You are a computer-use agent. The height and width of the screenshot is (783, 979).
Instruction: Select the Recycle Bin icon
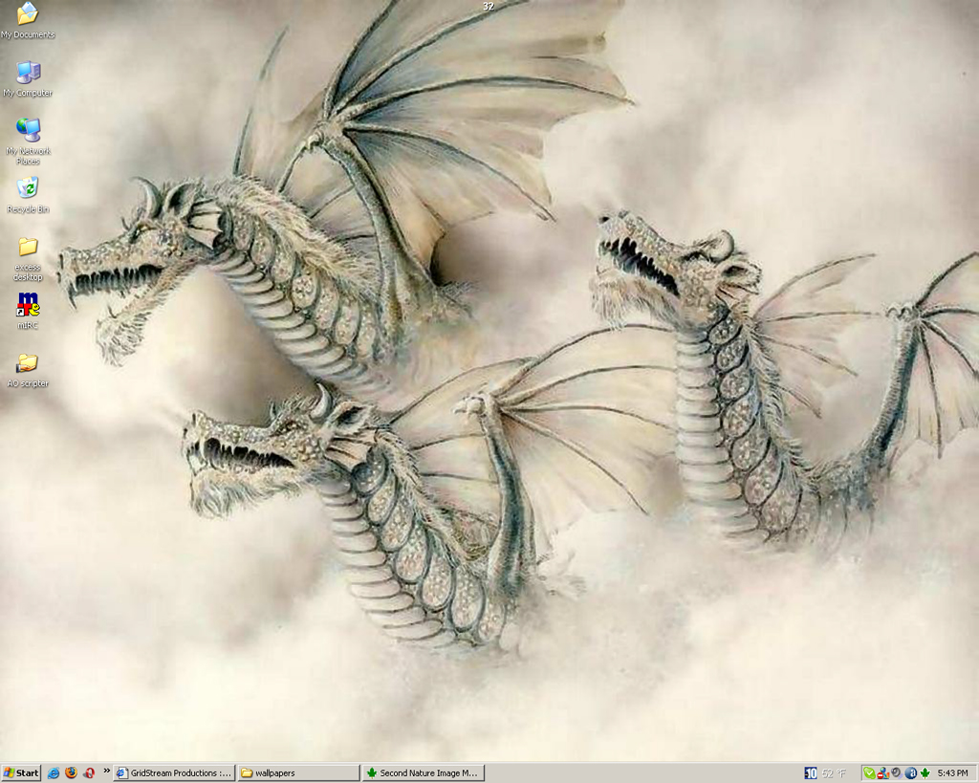pos(28,188)
